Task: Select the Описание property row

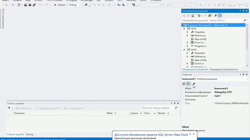Action: click(215, 100)
